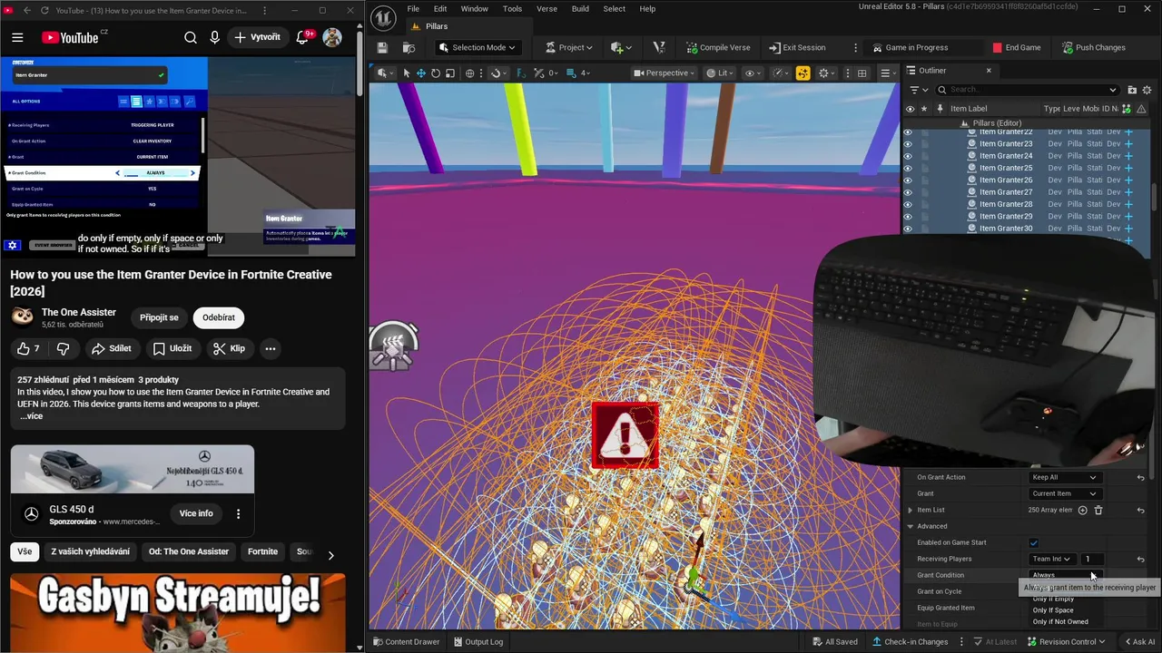Click YouTube voice search microphone
The image size is (1162, 653).
(214, 37)
